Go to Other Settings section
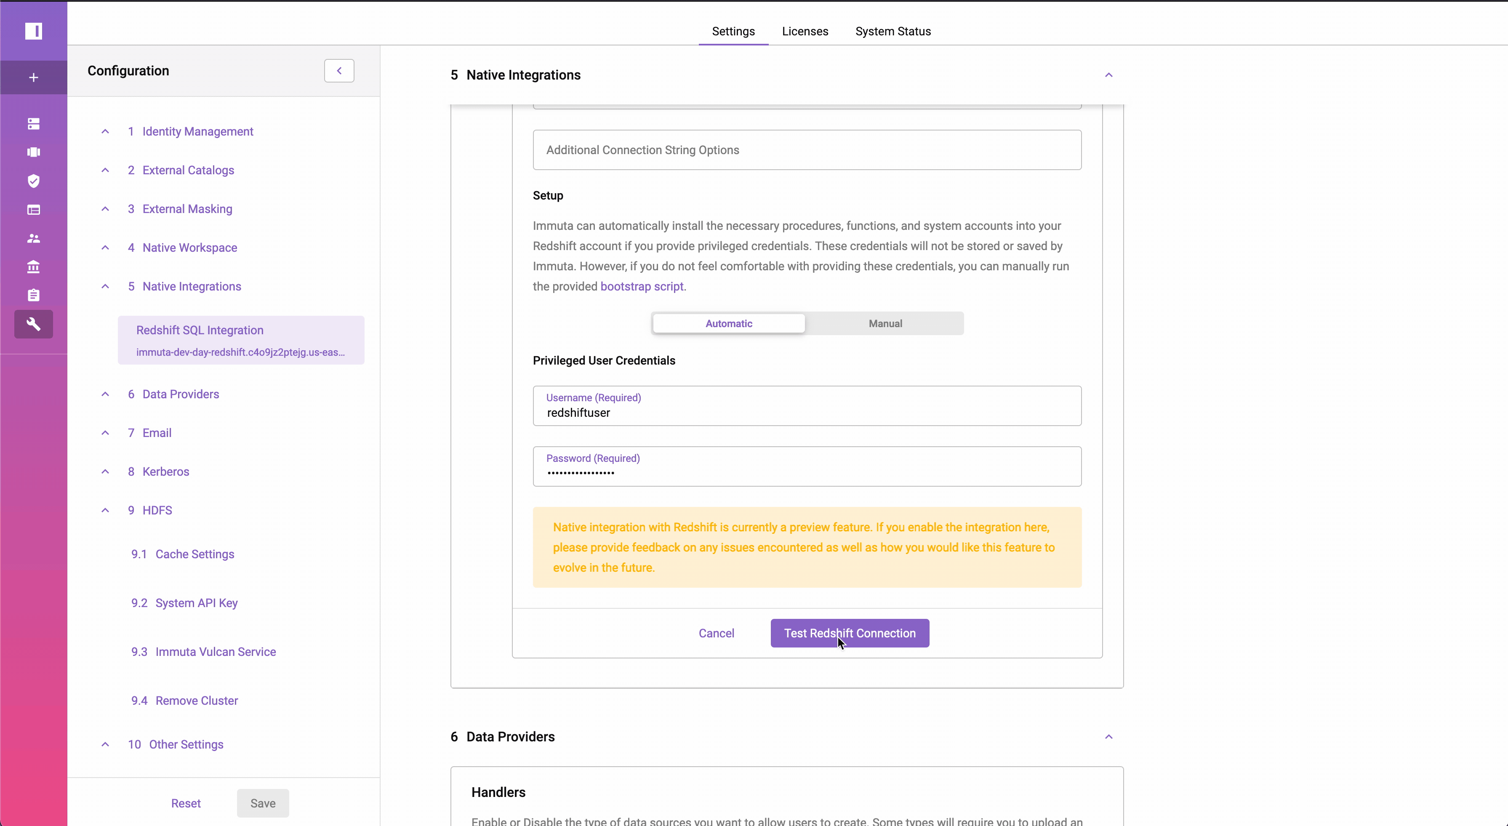1508x826 pixels. [x=176, y=745]
